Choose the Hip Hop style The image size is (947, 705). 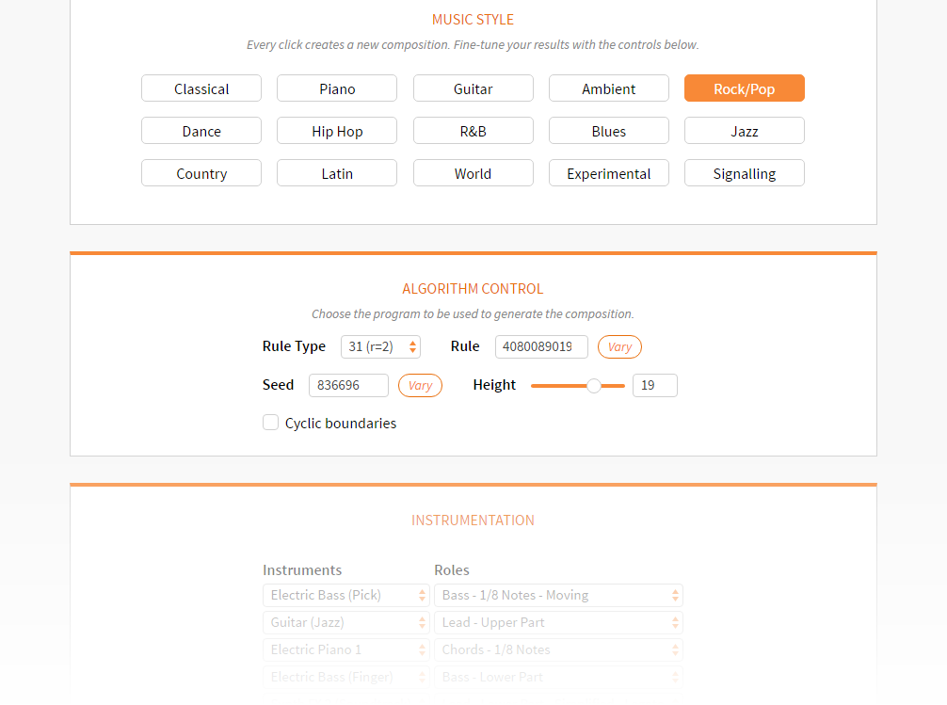[337, 131]
